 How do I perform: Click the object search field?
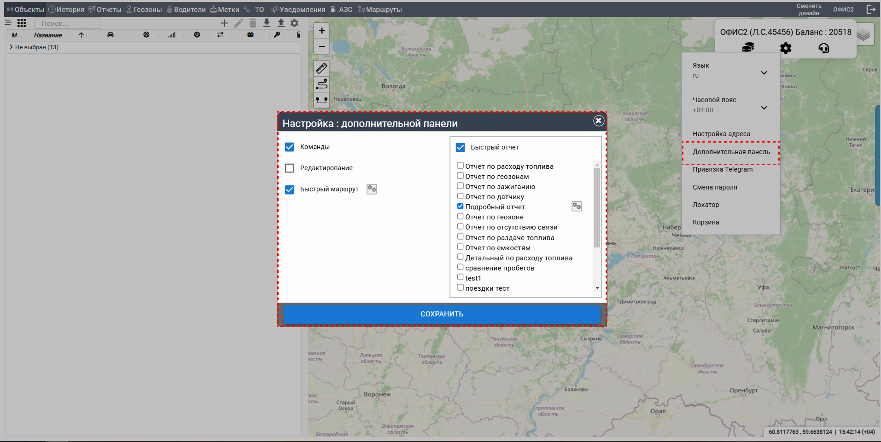(x=67, y=23)
